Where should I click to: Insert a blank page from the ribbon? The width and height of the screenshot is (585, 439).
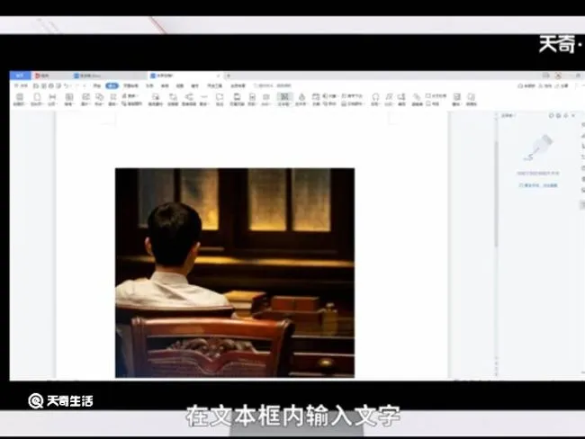click(x=37, y=100)
